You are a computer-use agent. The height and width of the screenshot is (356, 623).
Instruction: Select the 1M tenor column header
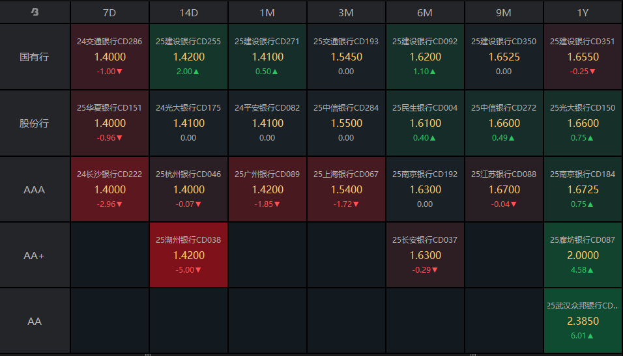tap(267, 13)
